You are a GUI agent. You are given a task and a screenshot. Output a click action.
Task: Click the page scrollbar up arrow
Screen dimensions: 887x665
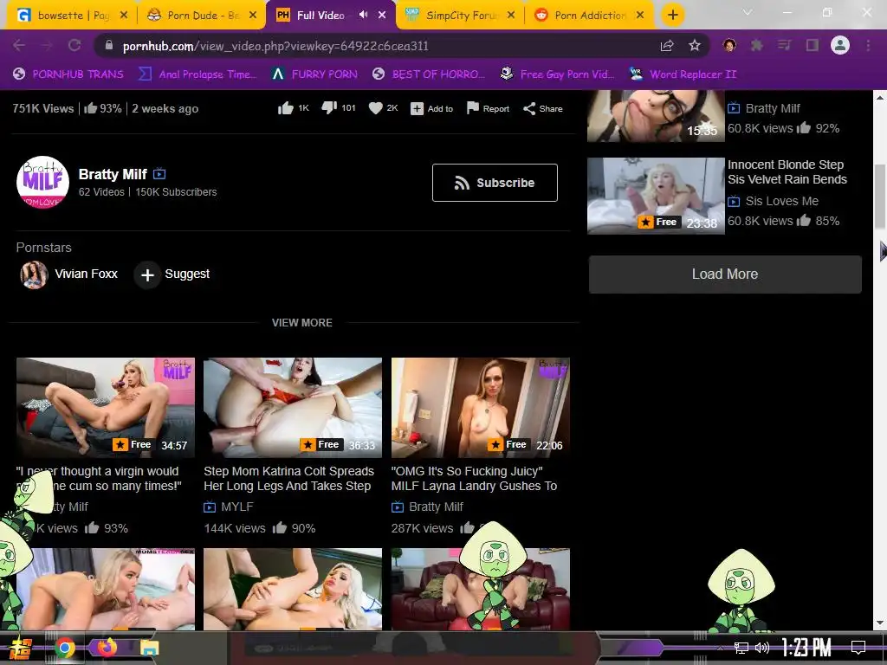click(x=880, y=97)
